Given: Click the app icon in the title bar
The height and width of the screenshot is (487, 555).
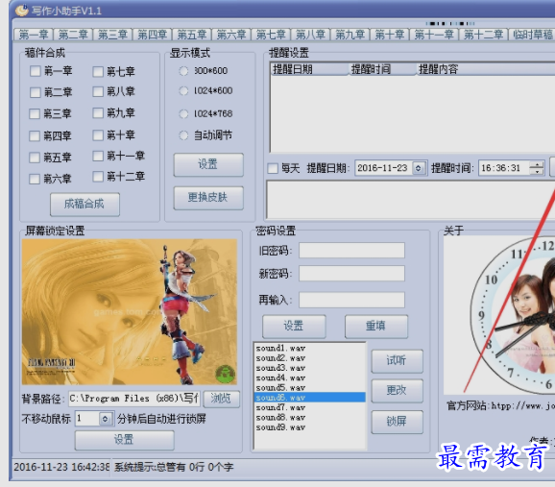Looking at the screenshot, I should pos(22,11).
